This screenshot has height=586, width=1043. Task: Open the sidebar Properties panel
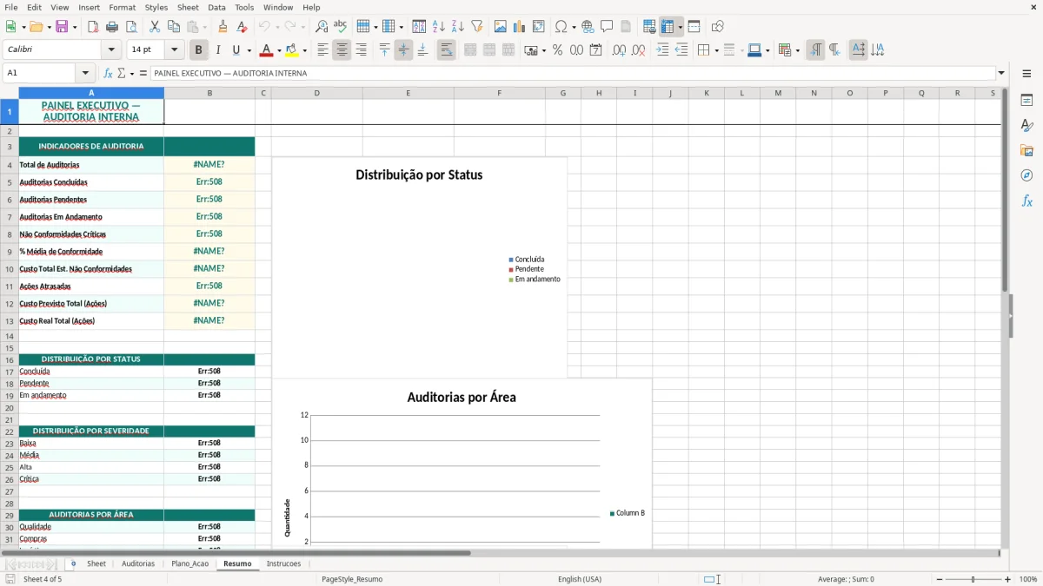click(1026, 100)
